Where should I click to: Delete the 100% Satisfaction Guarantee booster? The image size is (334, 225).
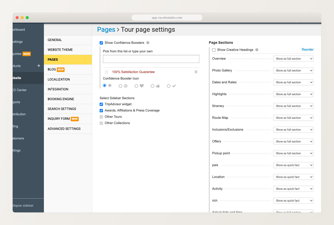coord(196,72)
